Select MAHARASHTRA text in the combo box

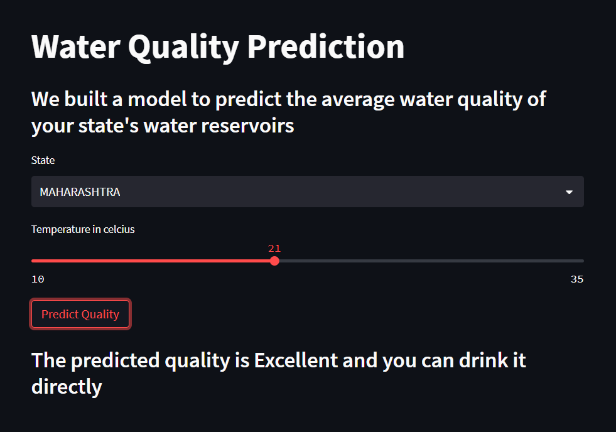pyautogui.click(x=80, y=192)
